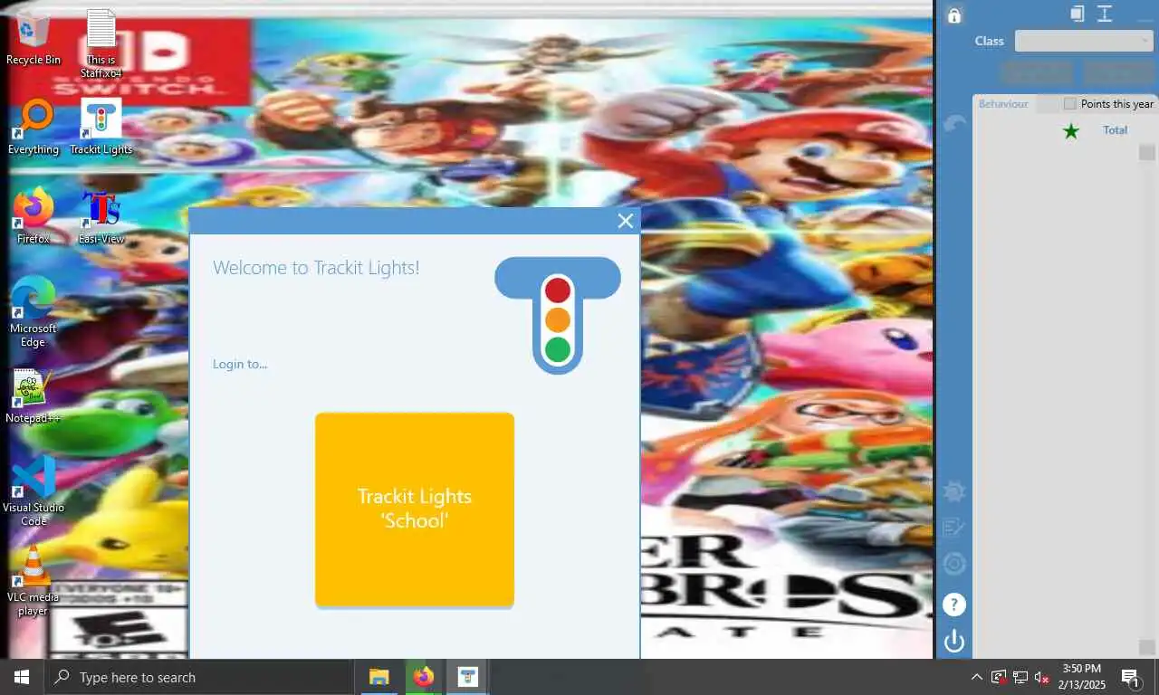
Task: Click the padlock icon in Trackit sidebar
Action: (953, 15)
